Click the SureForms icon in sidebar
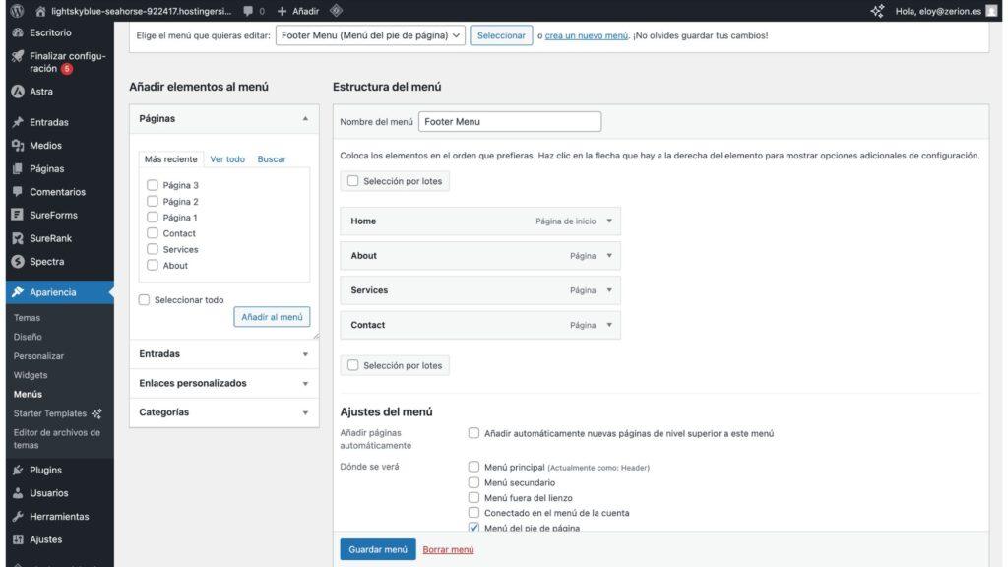Viewport: 1008px width, 567px height. tap(18, 215)
